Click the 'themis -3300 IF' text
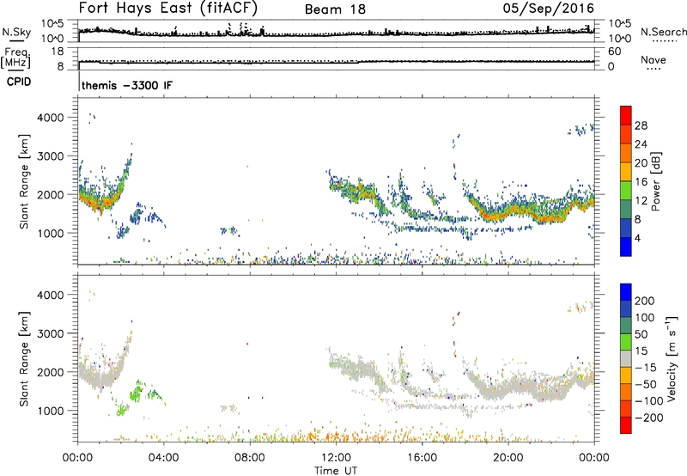687x476 pixels. pos(127,85)
